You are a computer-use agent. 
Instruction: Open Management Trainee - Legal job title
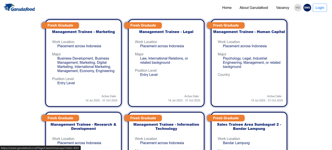tap(166, 32)
